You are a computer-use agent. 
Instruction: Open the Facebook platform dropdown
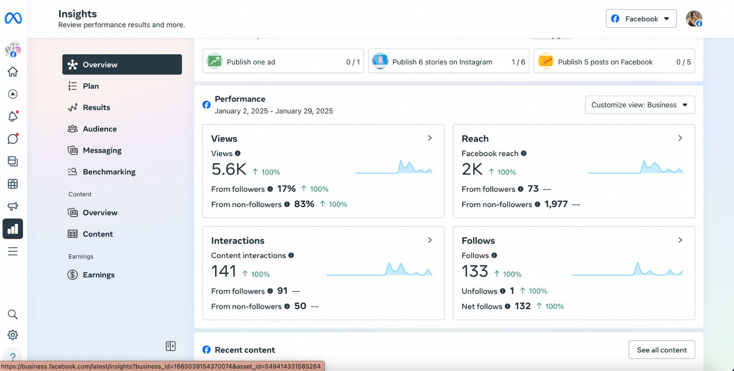click(x=641, y=19)
